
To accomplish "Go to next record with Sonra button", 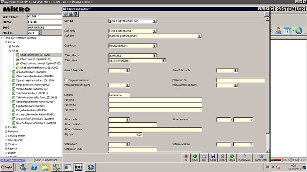I will (232, 157).
